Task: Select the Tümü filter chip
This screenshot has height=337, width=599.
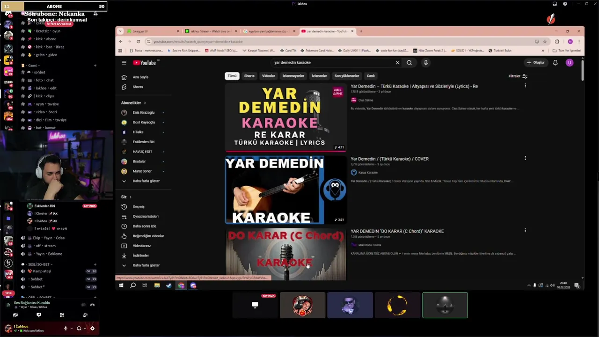Action: (232, 76)
